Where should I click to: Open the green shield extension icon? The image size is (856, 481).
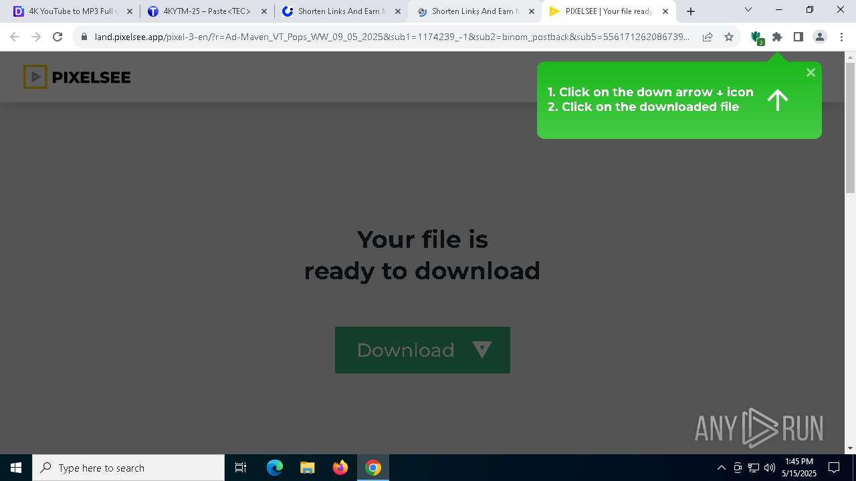757,38
